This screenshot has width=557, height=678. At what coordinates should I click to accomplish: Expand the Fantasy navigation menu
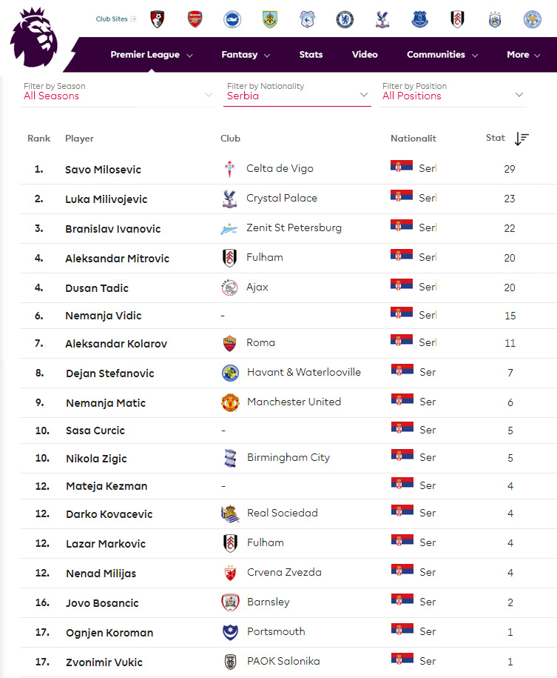pyautogui.click(x=246, y=55)
